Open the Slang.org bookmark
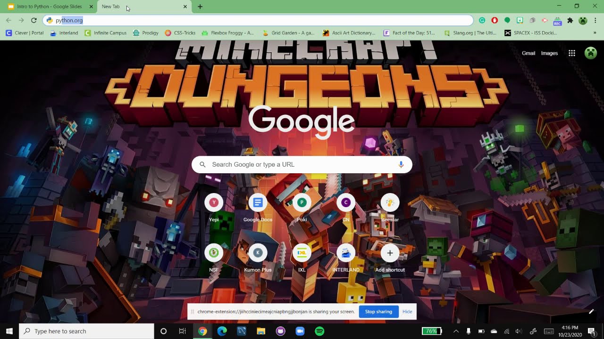Viewport: 604px width, 339px height. (x=470, y=33)
